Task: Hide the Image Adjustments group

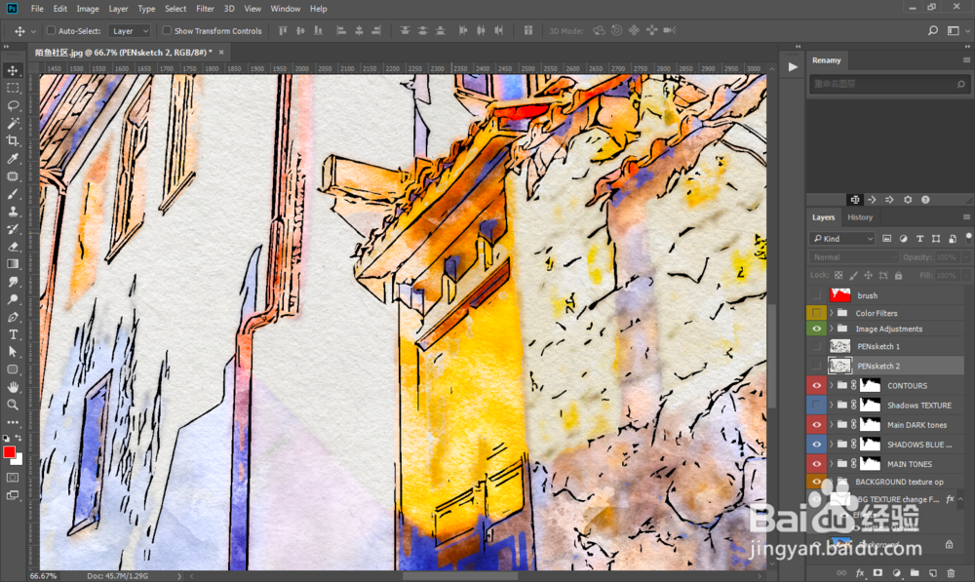Action: 816,329
